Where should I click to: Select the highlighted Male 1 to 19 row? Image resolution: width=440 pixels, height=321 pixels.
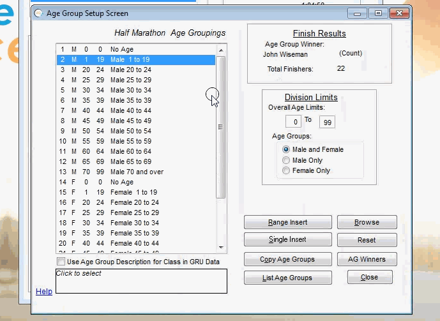click(x=136, y=59)
